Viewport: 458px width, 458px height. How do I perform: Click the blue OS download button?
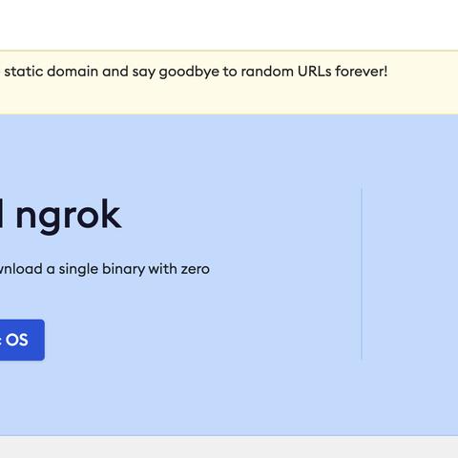point(22,340)
